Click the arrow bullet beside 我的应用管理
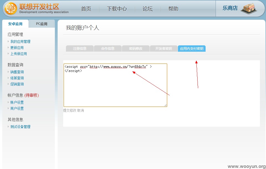 8,41
